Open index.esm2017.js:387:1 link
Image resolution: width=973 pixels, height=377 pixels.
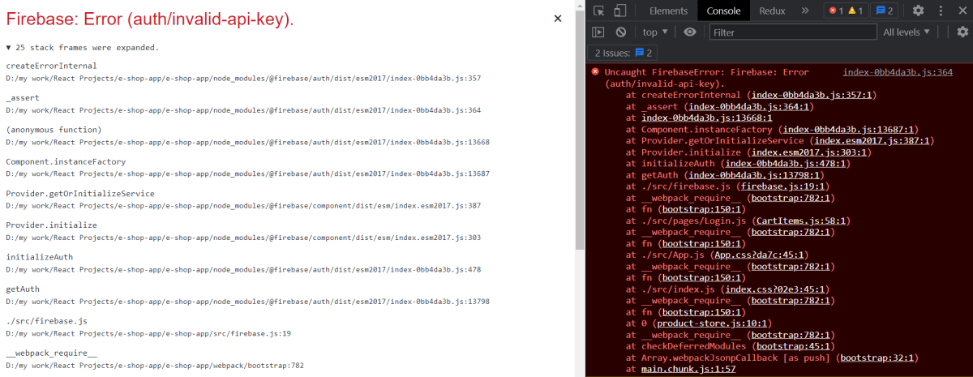[x=872, y=140]
